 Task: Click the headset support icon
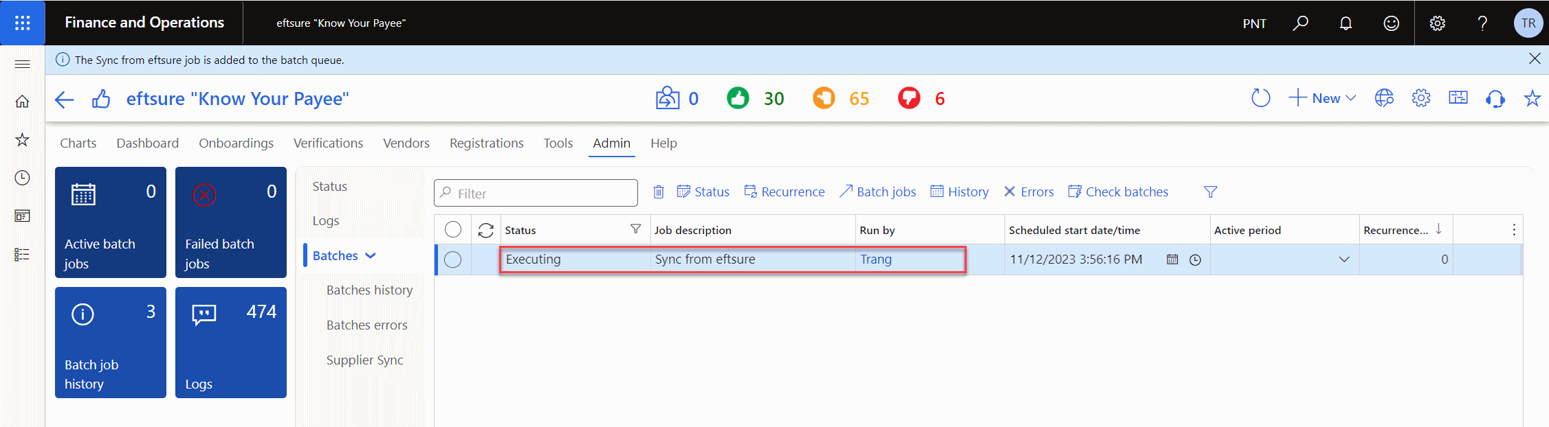1495,99
